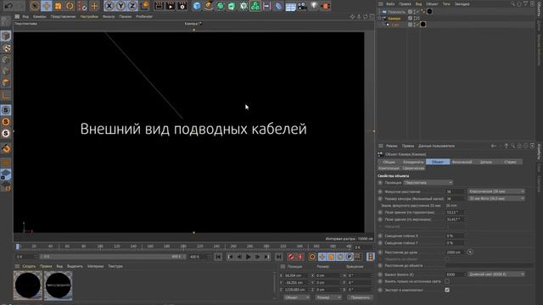
Task: Click the Применить button in coordinates panel
Action: pyautogui.click(x=360, y=297)
